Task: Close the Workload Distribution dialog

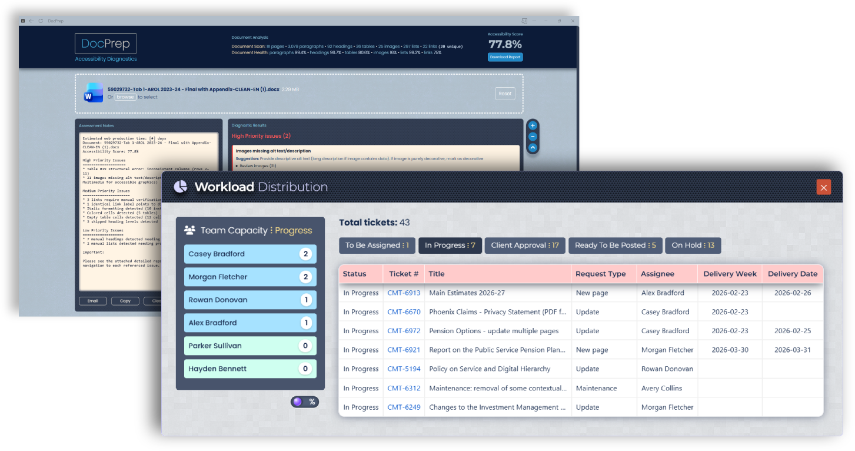Action: coord(823,187)
